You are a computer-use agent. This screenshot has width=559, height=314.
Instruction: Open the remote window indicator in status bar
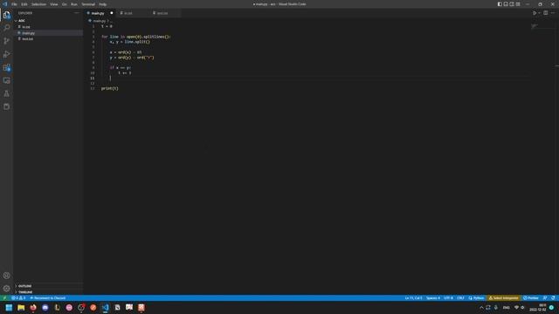[x=4, y=298]
